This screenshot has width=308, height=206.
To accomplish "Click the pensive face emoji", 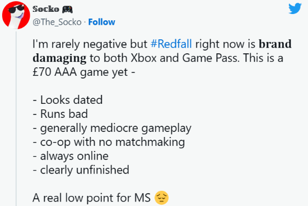I will coord(161,198).
